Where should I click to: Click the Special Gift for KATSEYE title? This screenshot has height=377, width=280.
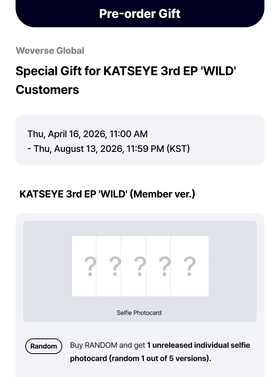point(126,71)
